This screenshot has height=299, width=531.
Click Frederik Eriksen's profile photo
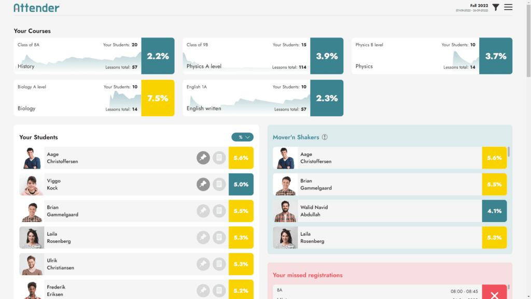pyautogui.click(x=32, y=290)
